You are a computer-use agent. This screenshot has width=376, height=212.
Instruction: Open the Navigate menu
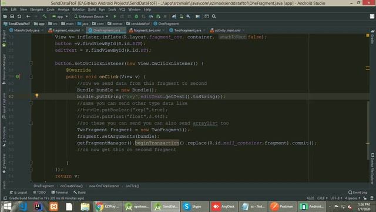tap(36, 9)
